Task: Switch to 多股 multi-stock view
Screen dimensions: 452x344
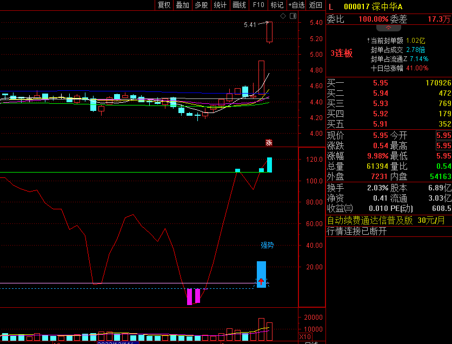Action: pos(201,5)
